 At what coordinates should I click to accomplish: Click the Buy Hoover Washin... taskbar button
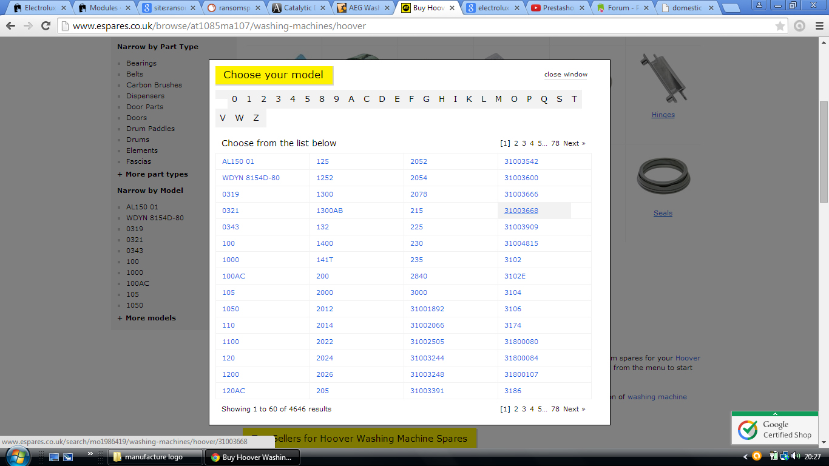coord(252,457)
